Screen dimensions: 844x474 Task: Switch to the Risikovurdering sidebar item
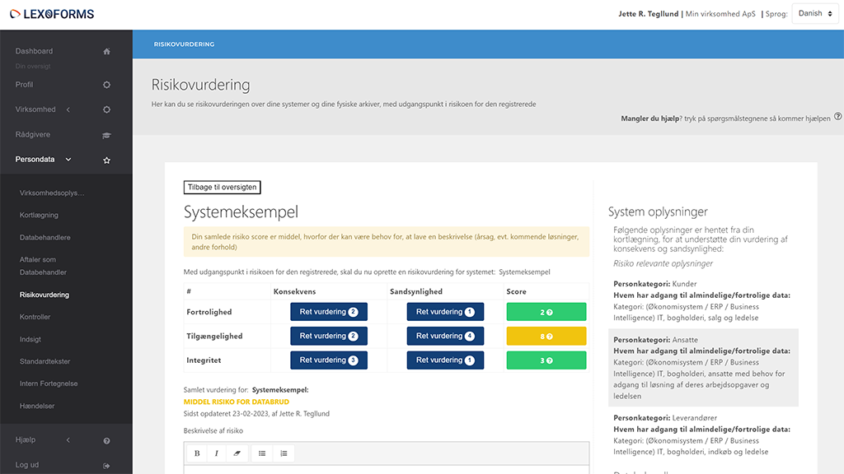pos(45,294)
